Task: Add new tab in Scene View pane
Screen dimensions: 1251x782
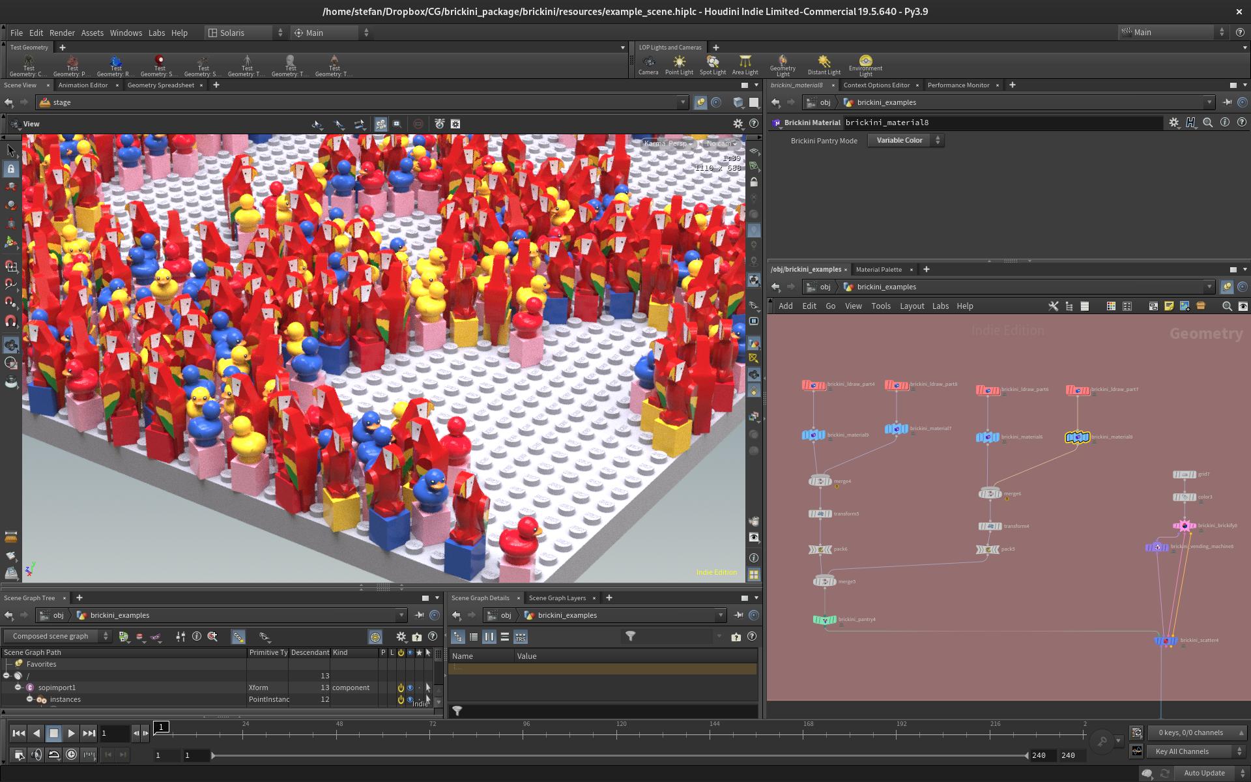Action: (216, 85)
